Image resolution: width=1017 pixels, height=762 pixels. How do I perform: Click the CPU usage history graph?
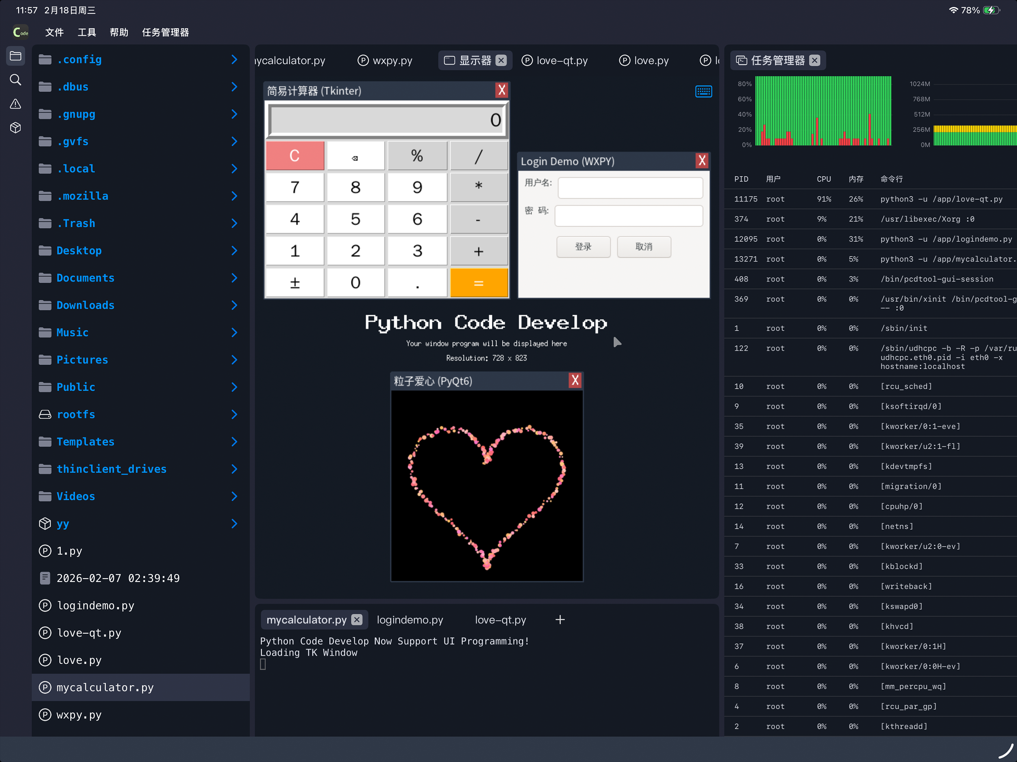[x=823, y=111]
